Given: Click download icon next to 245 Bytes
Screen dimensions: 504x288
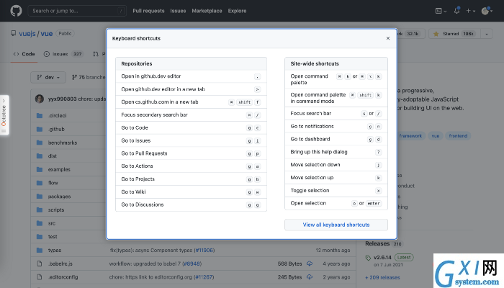Looking at the screenshot, I should coord(310,277).
